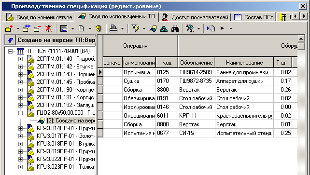The image size is (310, 175).
Task: Click the document page icon
Action: (81, 28)
